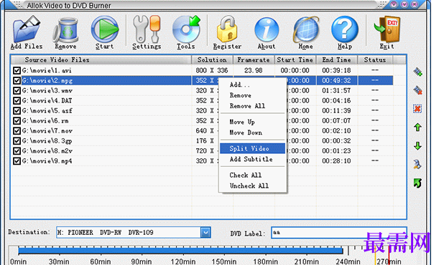Select Split Video in the context menu
This screenshot has height=265, width=444.
click(x=253, y=148)
